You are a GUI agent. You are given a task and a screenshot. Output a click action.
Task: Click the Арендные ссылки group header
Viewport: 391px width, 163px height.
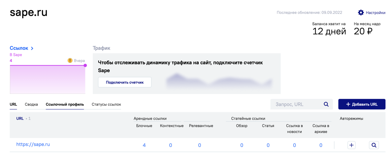click(x=150, y=119)
